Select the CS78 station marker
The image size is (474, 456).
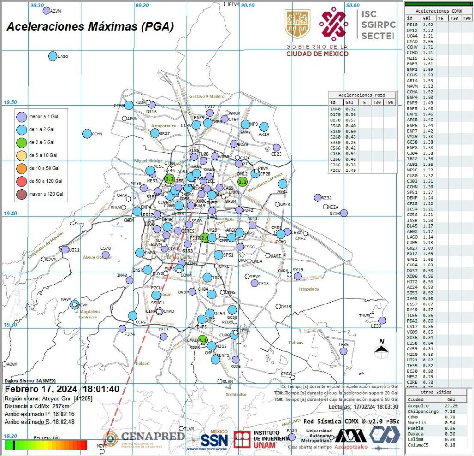click(106, 255)
